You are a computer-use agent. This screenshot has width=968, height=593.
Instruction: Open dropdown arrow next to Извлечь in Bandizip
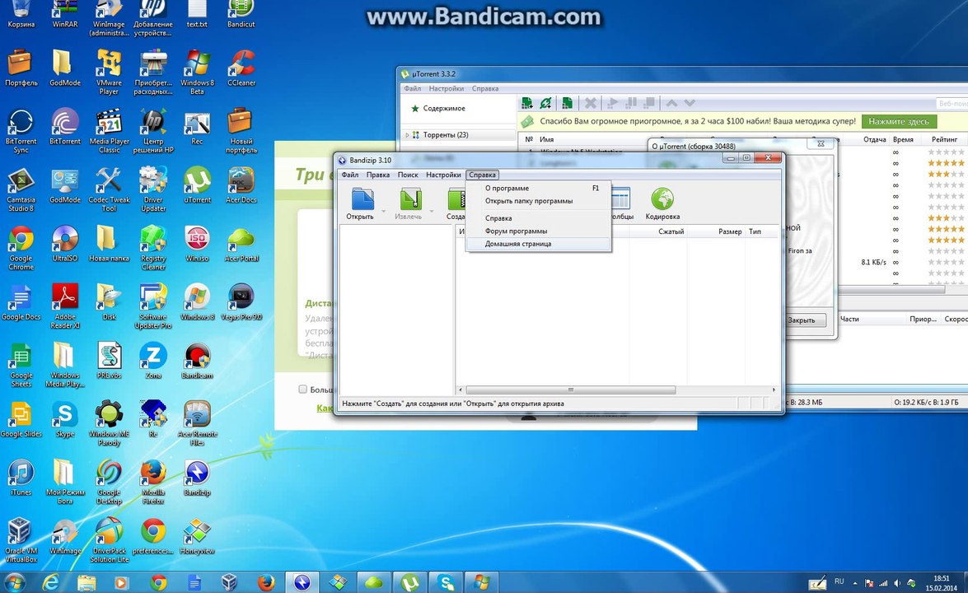pyautogui.click(x=432, y=211)
